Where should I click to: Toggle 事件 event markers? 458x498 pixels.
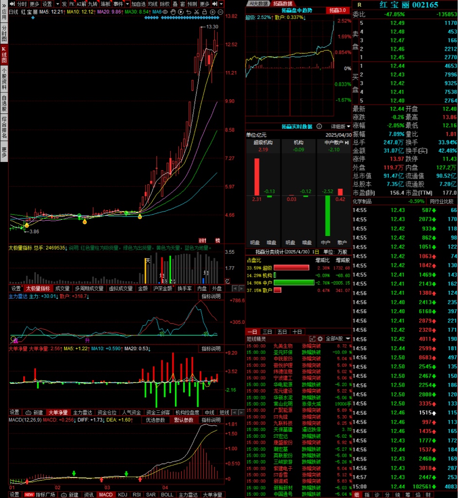tap(118, 4)
